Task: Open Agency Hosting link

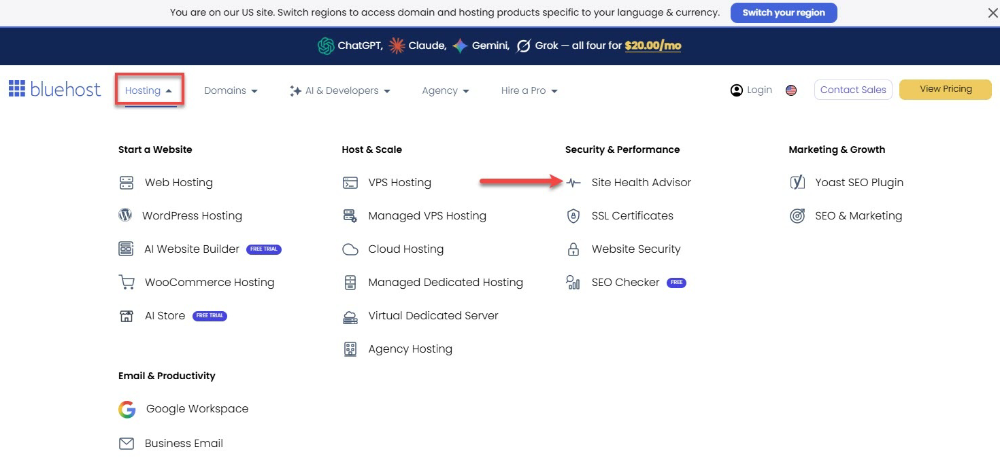Action: pos(410,349)
